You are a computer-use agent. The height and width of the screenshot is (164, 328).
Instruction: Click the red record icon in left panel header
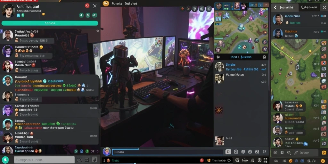pos(87,6)
